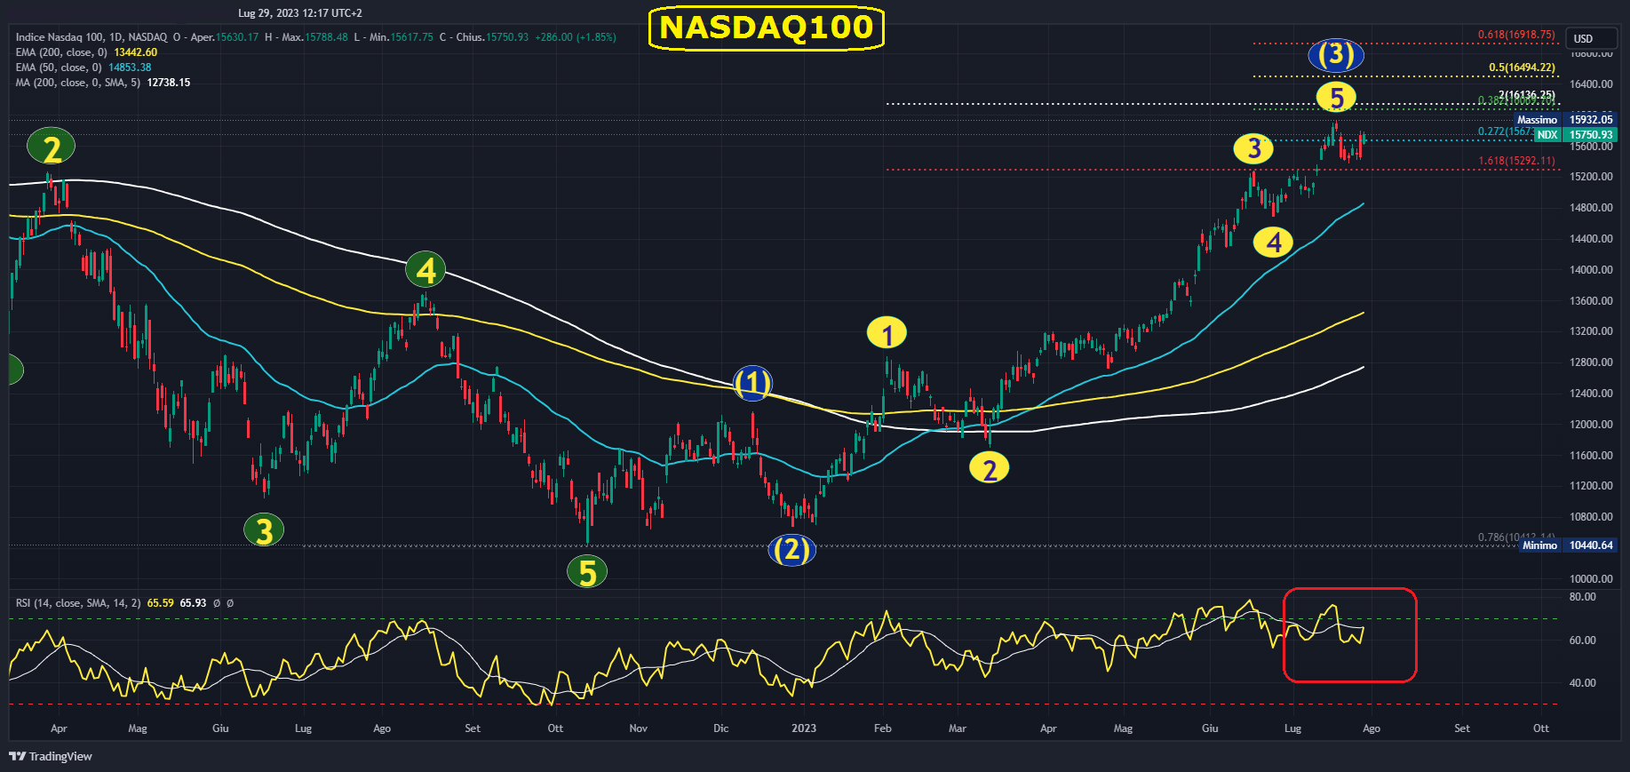1630x772 pixels.
Task: Click the 12400.00 price scale label
Action: tap(1591, 394)
